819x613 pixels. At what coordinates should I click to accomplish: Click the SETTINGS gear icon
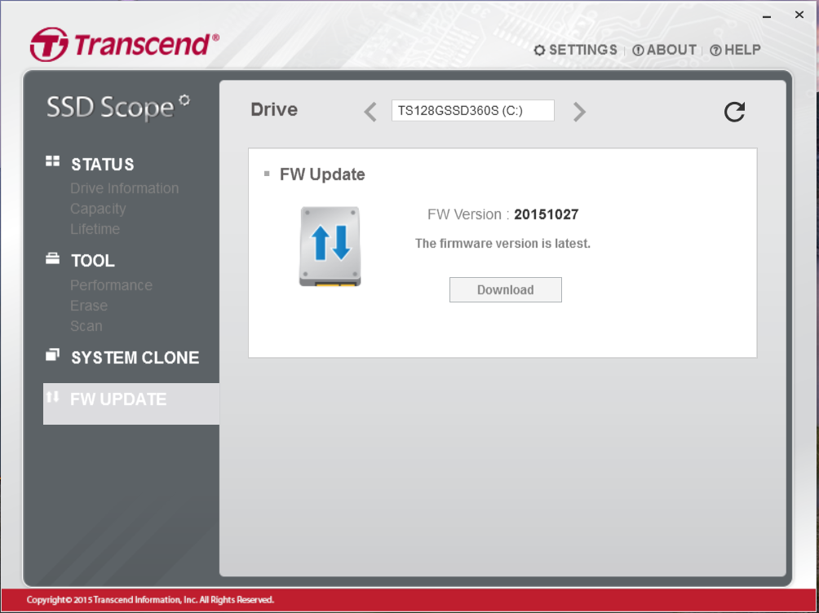pos(539,51)
